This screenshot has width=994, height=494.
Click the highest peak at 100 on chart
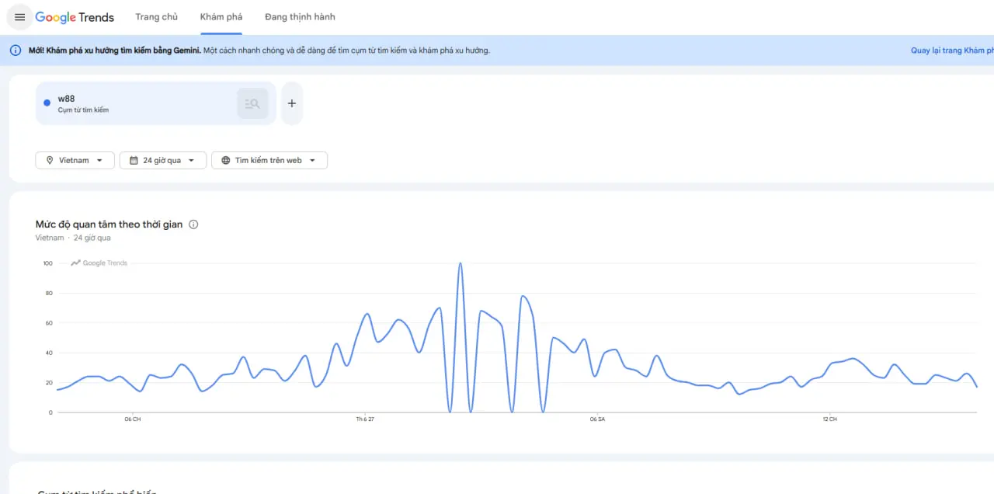[461, 264]
